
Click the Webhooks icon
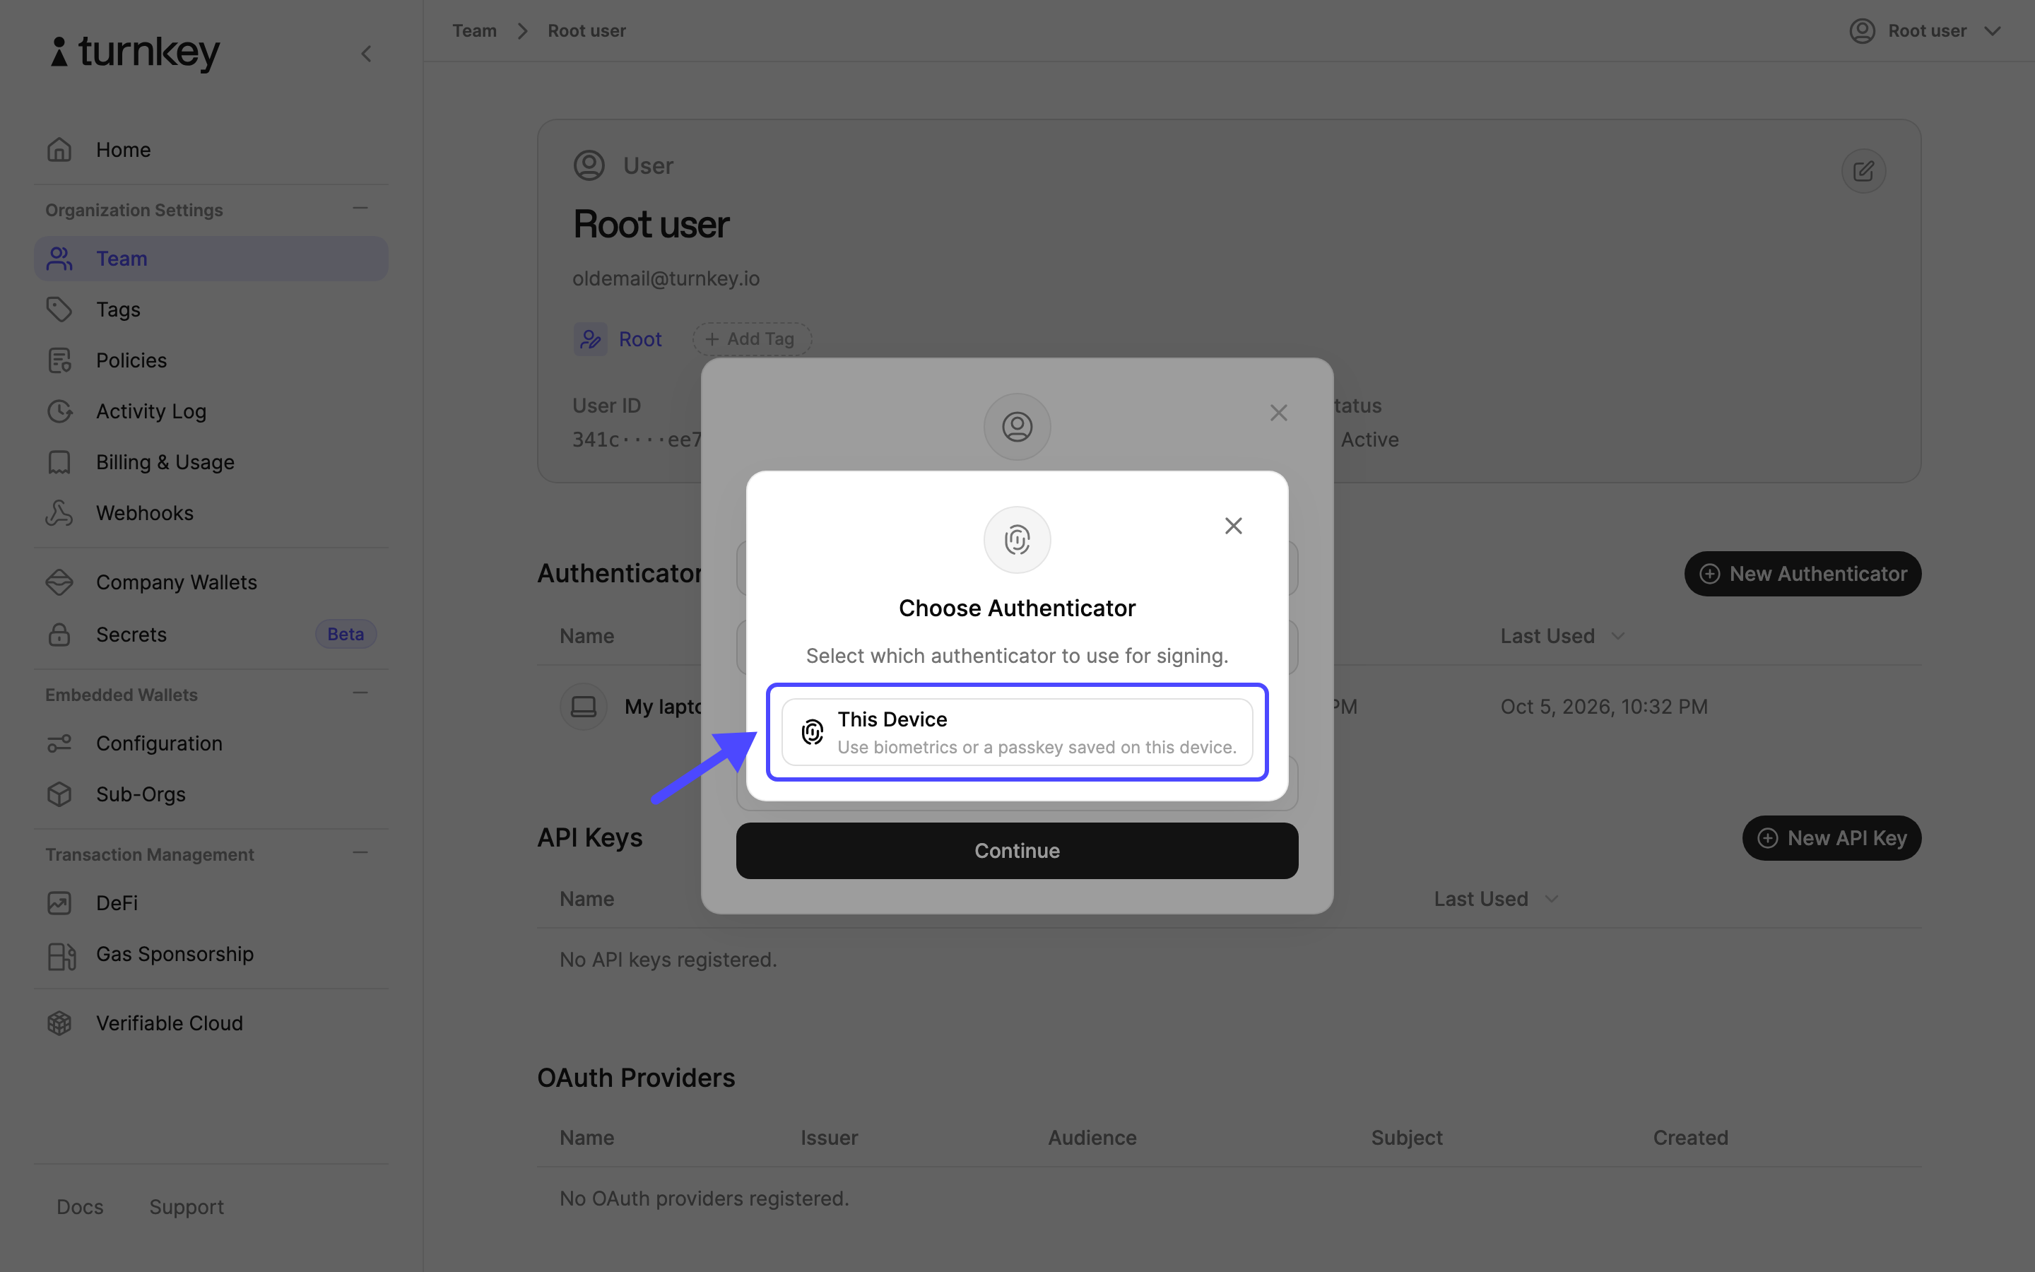(59, 513)
